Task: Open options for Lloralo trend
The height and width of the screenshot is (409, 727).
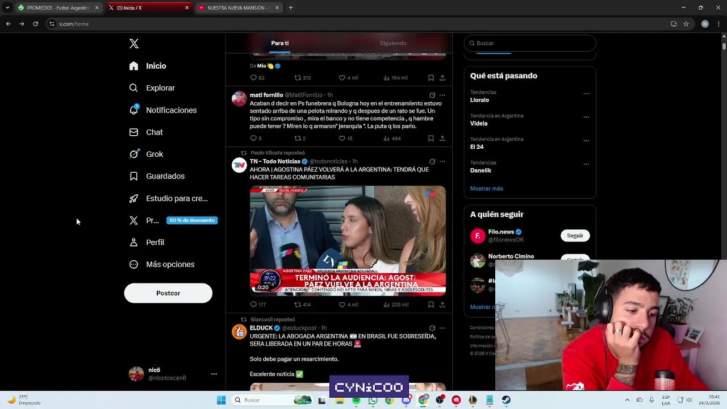Action: 586,94
